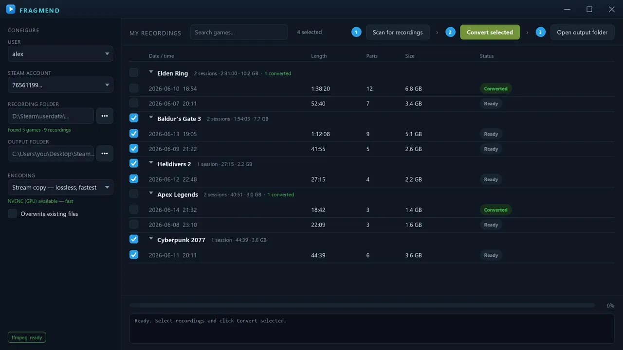623x350 pixels.
Task: Click the Converted badge for 2026-06-14 recording
Action: coord(495,210)
